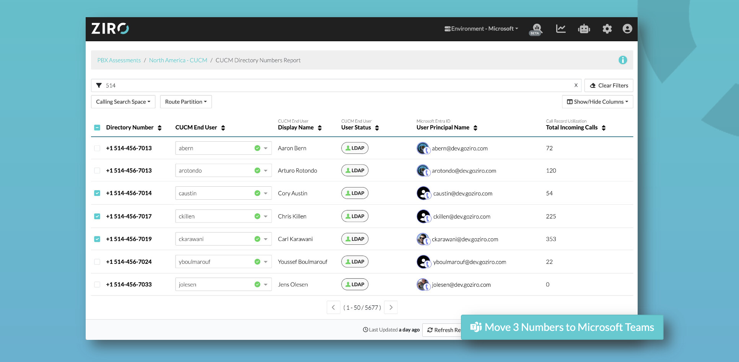Open the Show/Hide Columns dropdown
The image size is (739, 362).
[597, 102]
